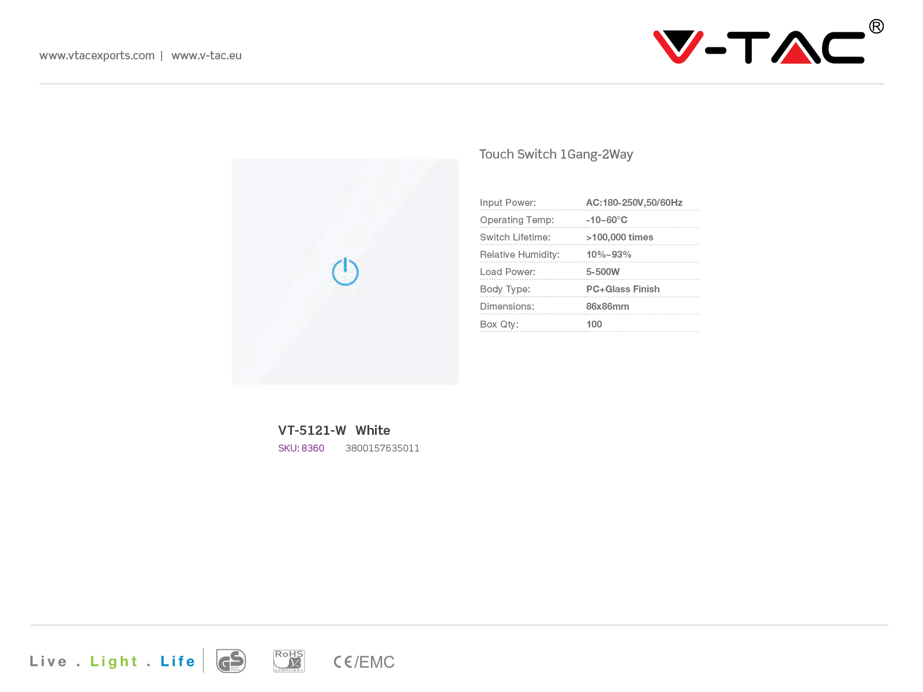Click the blue power icon on the switch
Image resolution: width=923 pixels, height=692 pixels.
coord(345,271)
